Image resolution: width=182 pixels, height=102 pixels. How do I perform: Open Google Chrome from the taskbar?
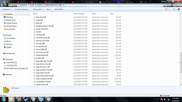19,99
